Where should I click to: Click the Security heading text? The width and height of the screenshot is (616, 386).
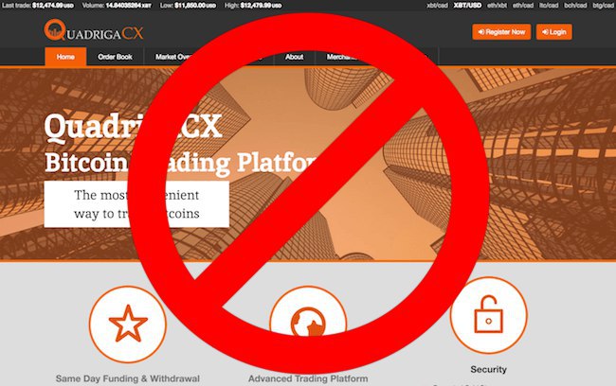pos(488,369)
